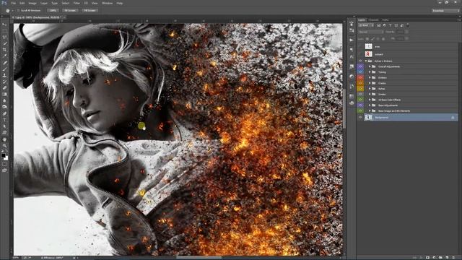
Task: Delete layer using trash icon
Action: [x=454, y=257]
